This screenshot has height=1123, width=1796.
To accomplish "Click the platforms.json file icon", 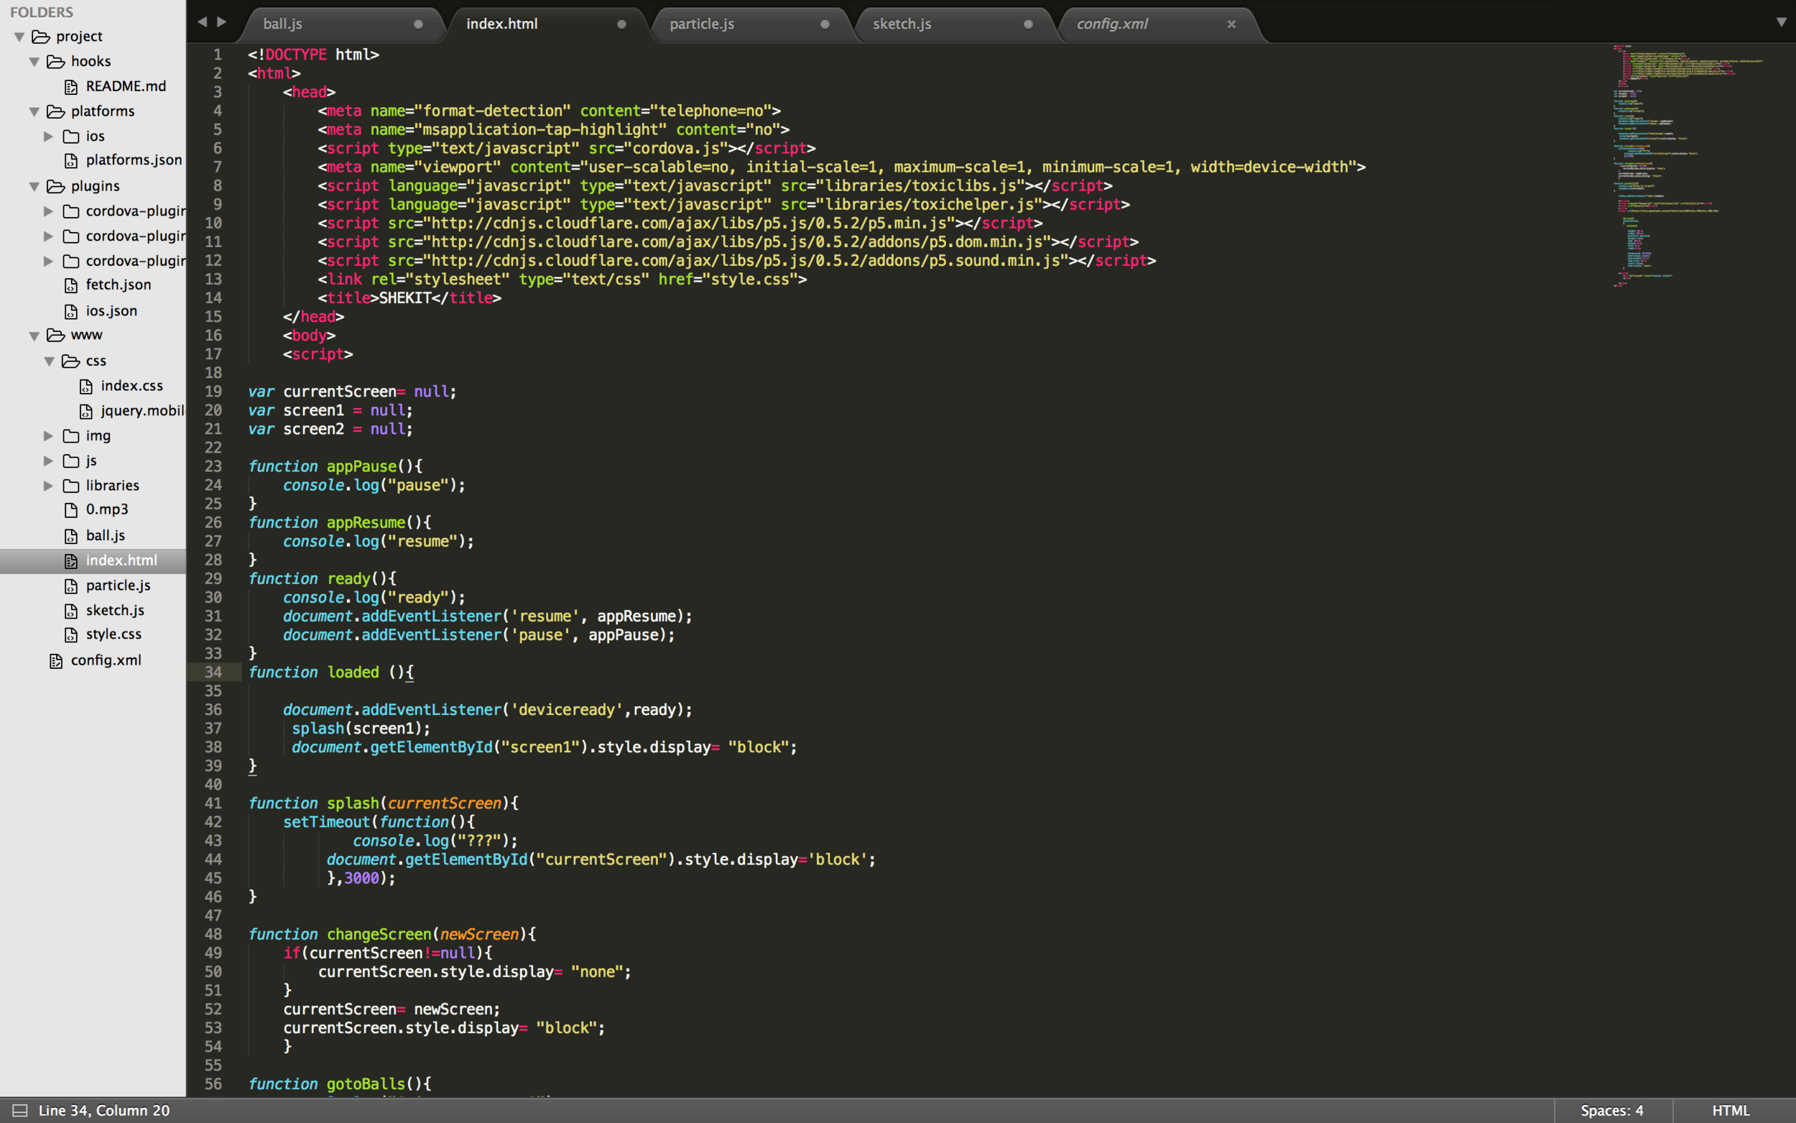I will pyautogui.click(x=71, y=160).
